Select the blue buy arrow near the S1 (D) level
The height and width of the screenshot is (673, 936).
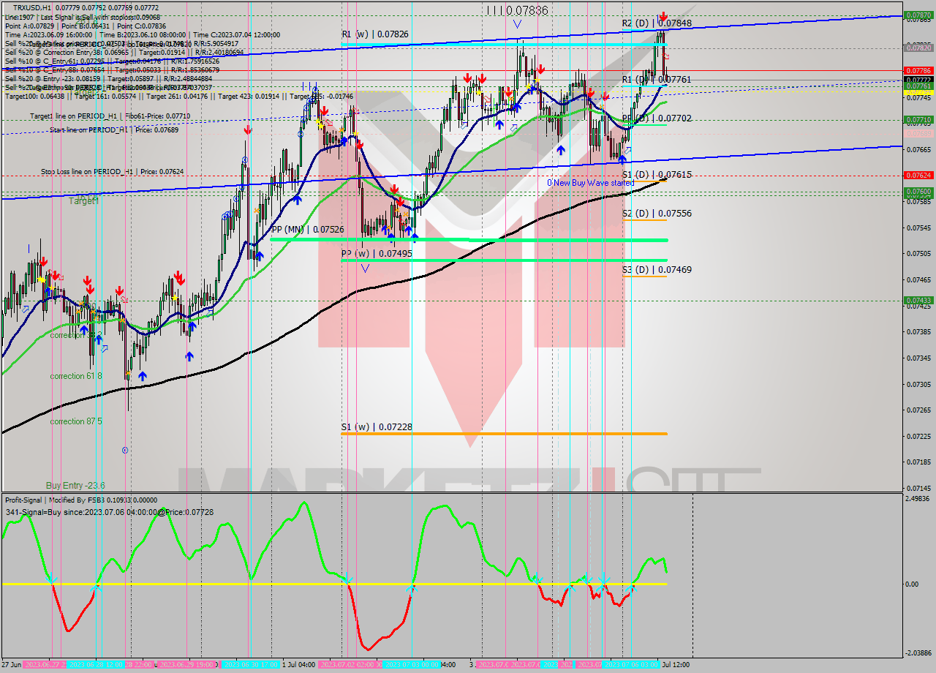[x=622, y=159]
